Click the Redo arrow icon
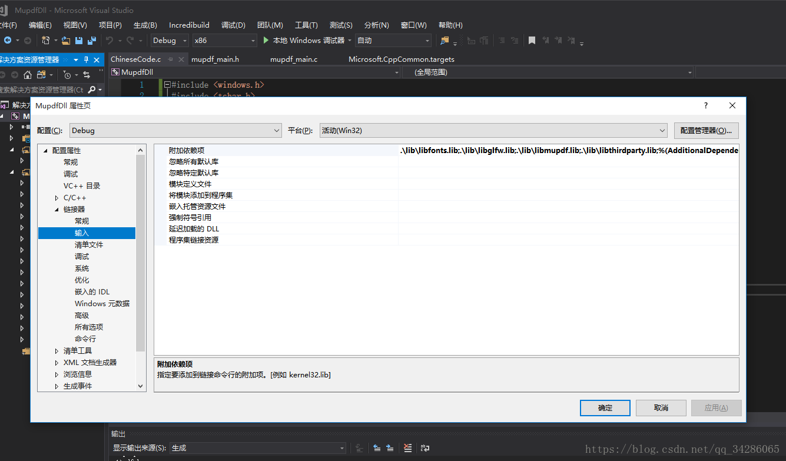786x461 pixels. click(x=130, y=41)
